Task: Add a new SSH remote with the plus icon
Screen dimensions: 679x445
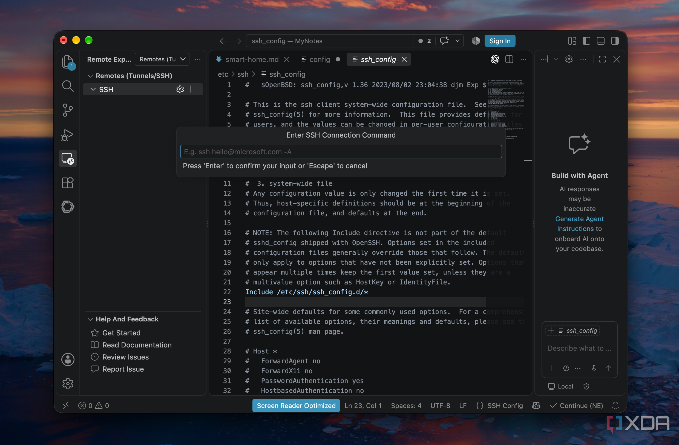Action: 191,89
